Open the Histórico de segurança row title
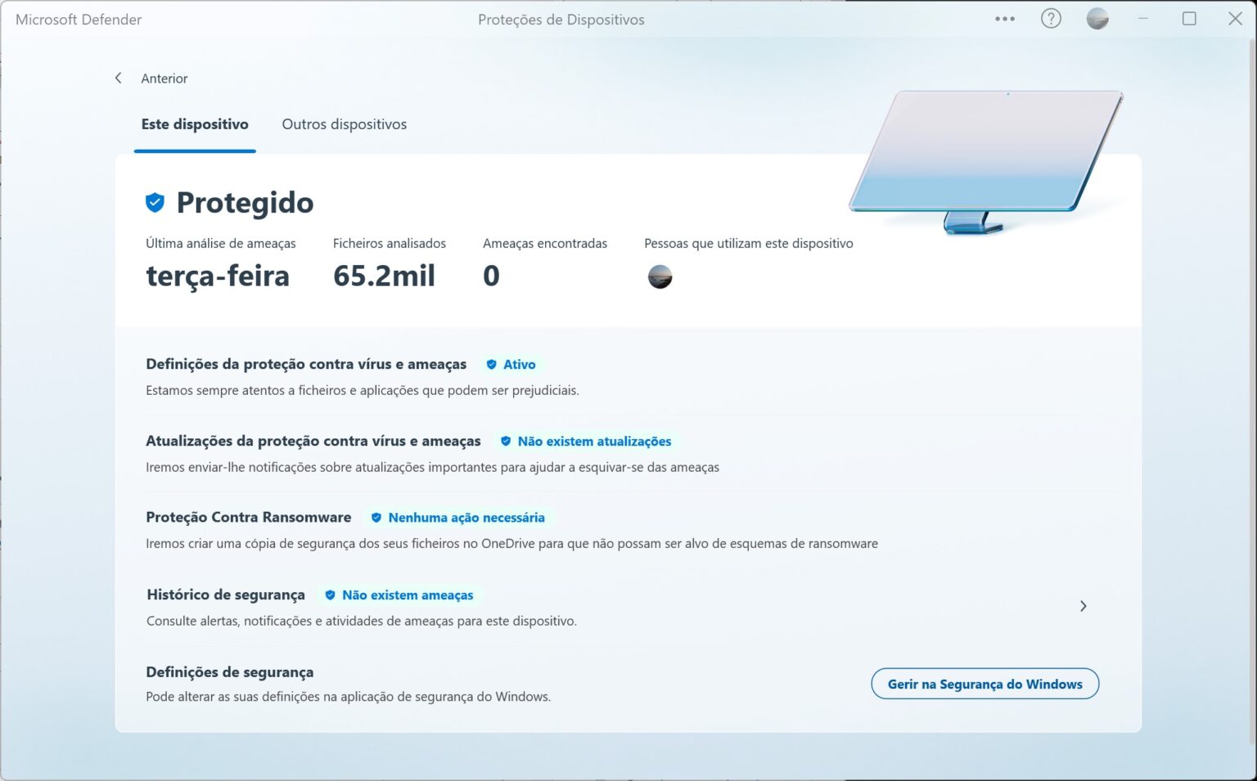Screen dimensions: 1257x781 pyautogui.click(x=226, y=595)
